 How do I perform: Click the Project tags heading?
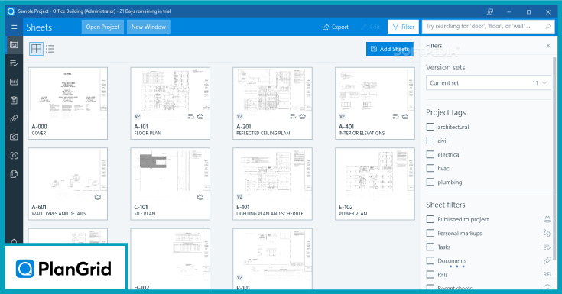(x=446, y=112)
